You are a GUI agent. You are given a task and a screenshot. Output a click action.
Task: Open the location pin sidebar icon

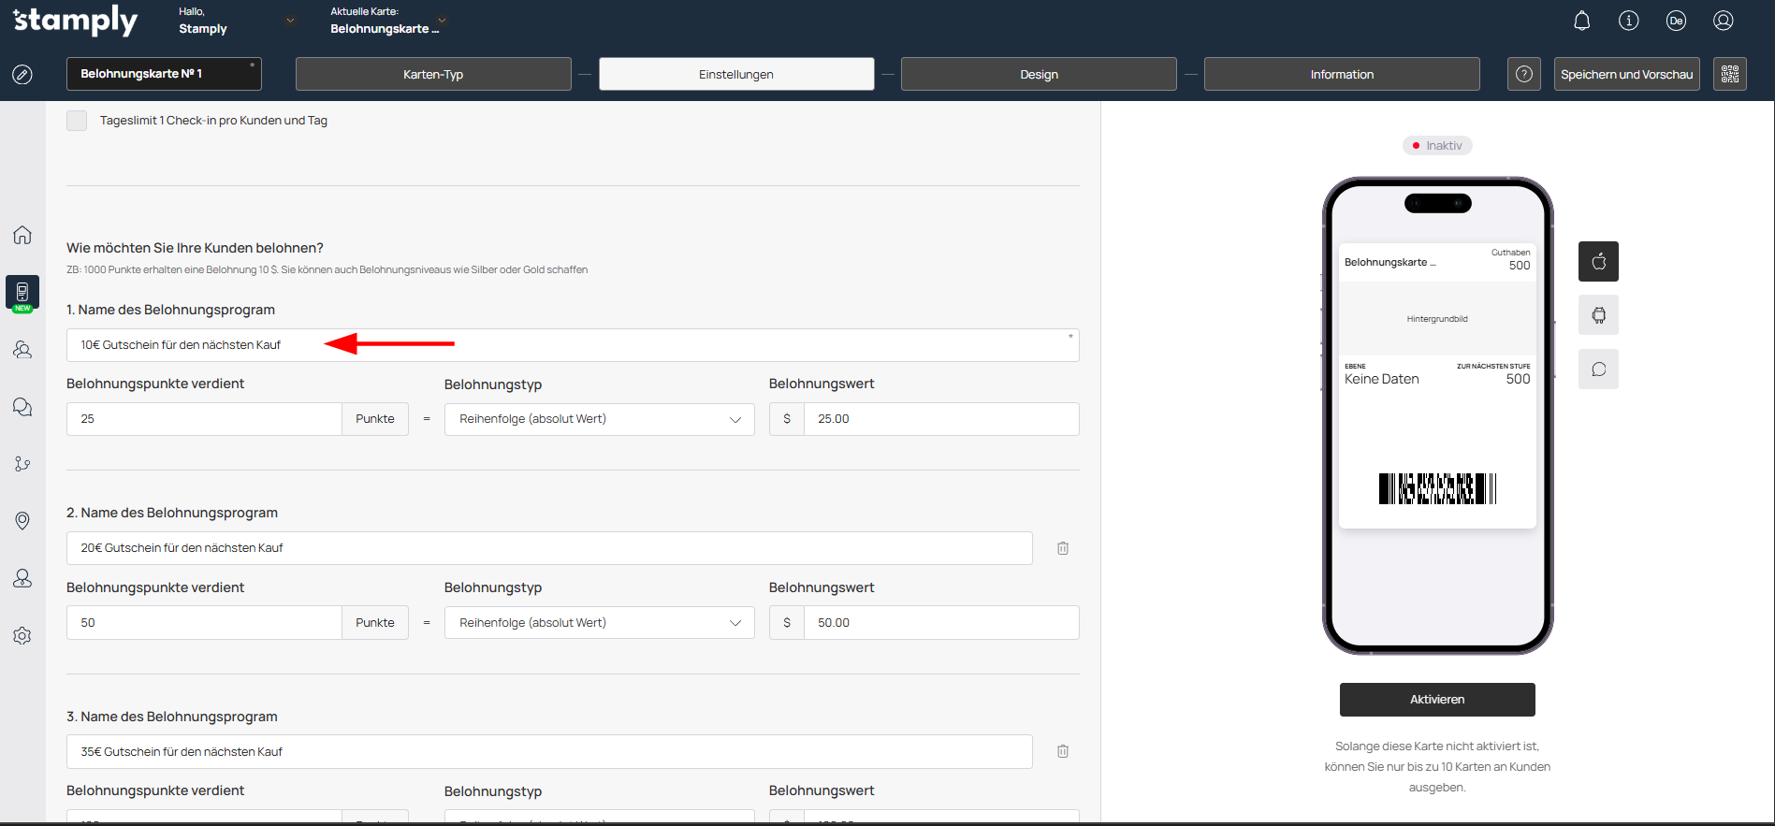pyautogui.click(x=22, y=521)
